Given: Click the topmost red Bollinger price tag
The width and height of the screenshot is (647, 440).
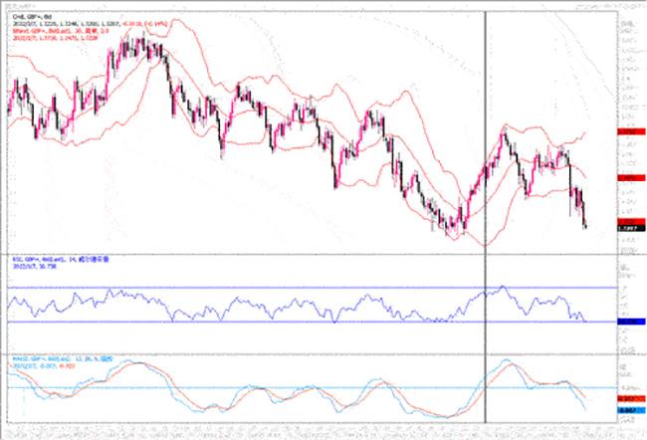Looking at the screenshot, I should pos(627,131).
